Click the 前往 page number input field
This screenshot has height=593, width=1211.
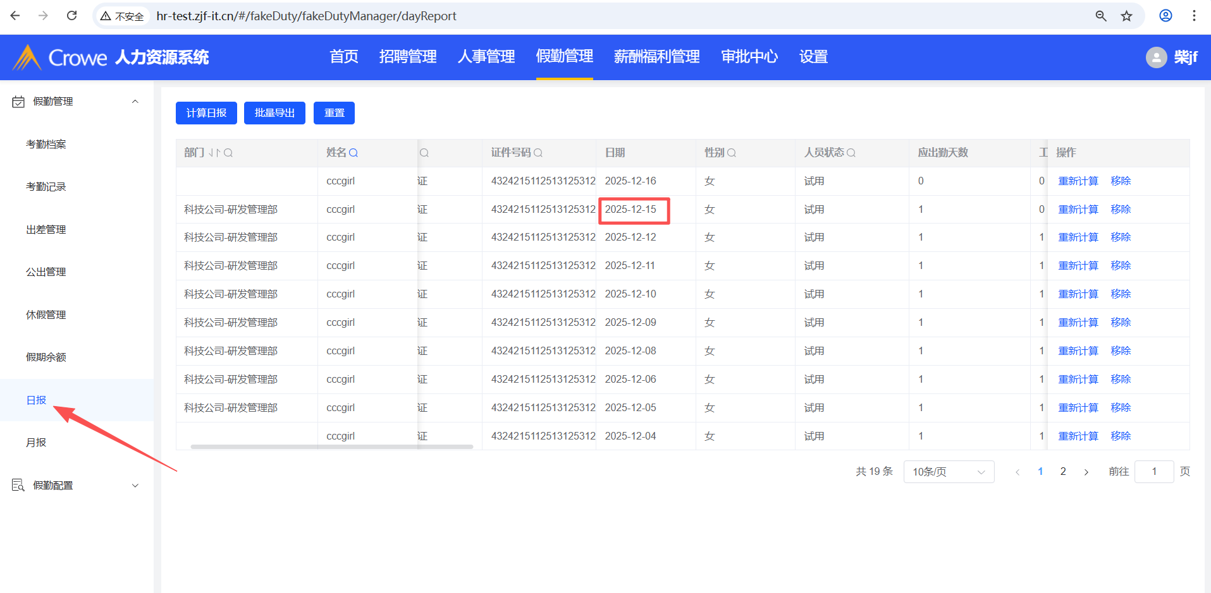click(x=1153, y=472)
